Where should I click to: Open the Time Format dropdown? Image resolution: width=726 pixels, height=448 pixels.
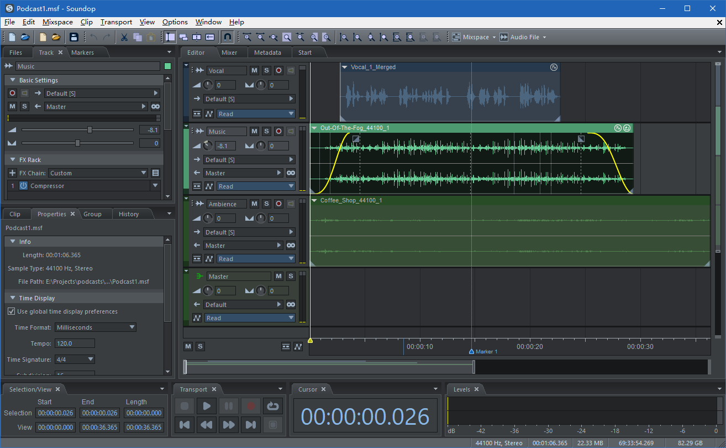click(96, 327)
